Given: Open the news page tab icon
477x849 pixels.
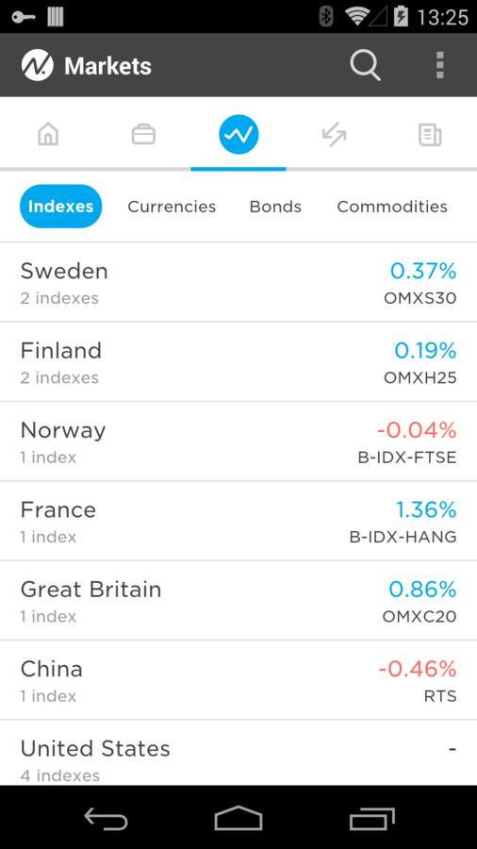Looking at the screenshot, I should (x=430, y=135).
